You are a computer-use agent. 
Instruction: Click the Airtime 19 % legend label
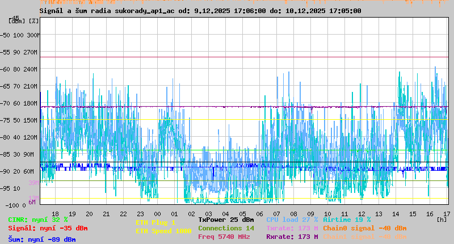point(347,220)
